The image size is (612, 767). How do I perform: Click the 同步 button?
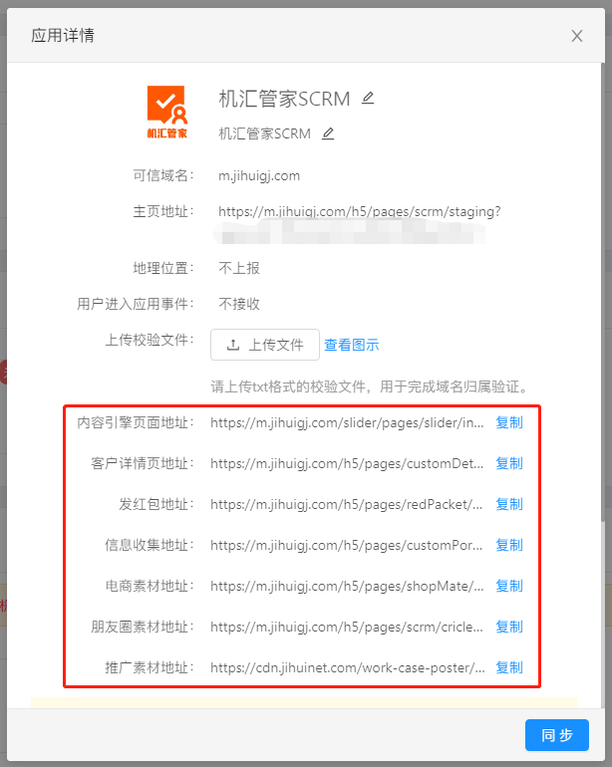tap(557, 735)
